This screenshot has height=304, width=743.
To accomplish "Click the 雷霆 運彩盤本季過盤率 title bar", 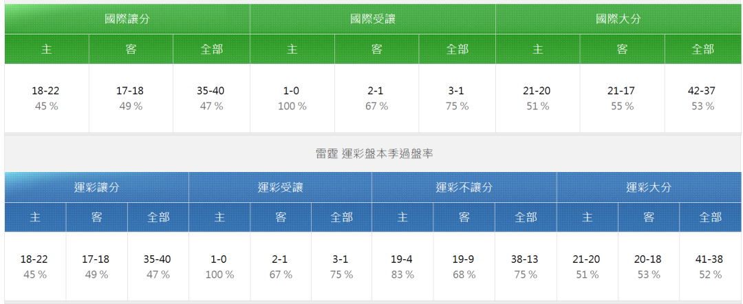I will point(374,153).
